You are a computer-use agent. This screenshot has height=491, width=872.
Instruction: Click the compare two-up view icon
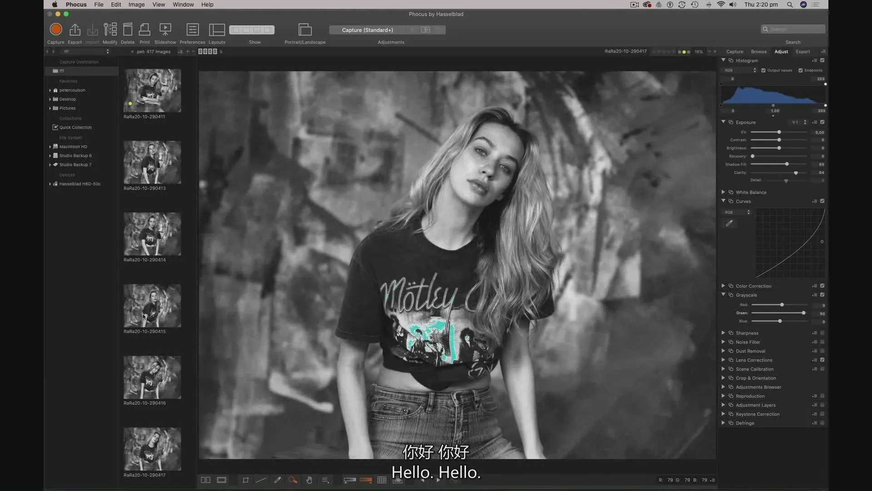tap(206, 480)
